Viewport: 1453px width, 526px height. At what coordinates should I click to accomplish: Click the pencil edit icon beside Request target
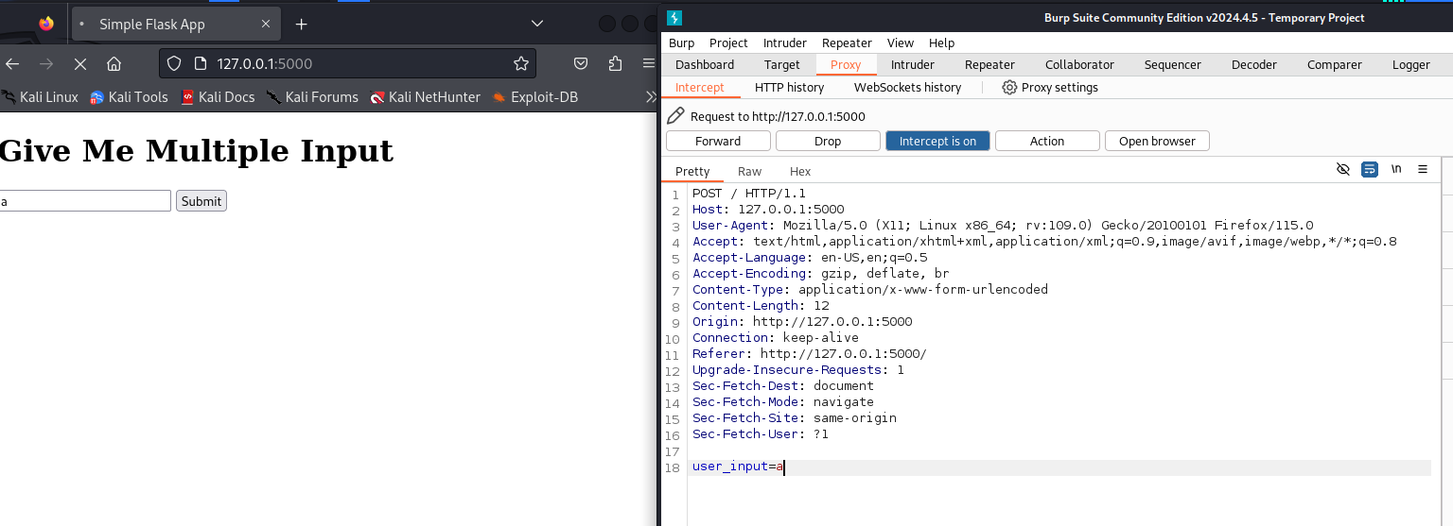click(x=675, y=116)
